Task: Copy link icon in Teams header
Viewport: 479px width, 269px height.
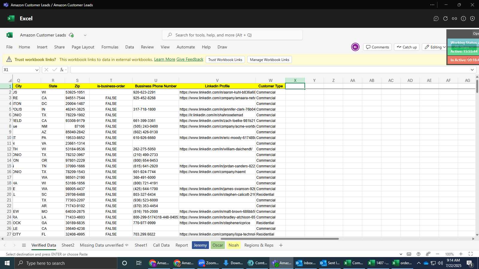Action: (454, 19)
